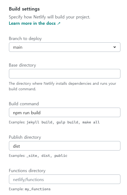
Task: Click the text 'Specify how Netlify will build your project.'
Action: click(49, 17)
